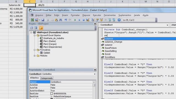Image resolution: width=176 pixels, height=99 pixels.
Task: Save the project with the floppy disk icon
Action: point(43,20)
